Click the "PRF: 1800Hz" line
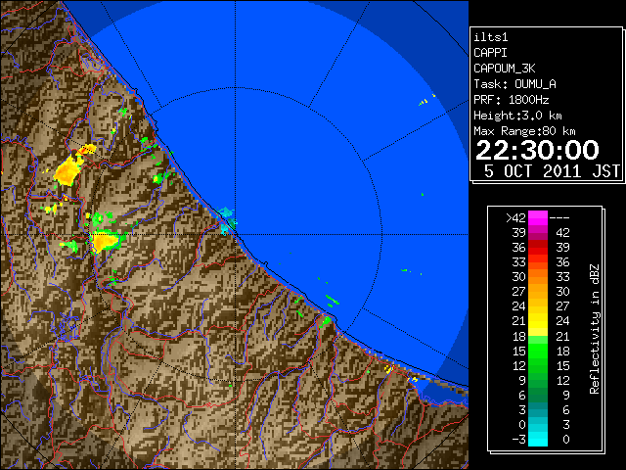Viewport: 626px width, 470px height. 511,100
